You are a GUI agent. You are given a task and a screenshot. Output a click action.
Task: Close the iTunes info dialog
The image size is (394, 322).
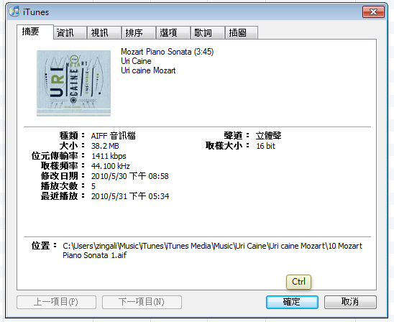click(x=373, y=11)
